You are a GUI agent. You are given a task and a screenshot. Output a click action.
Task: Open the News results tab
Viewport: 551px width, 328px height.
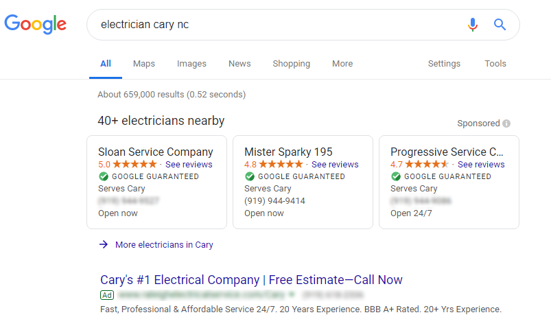[x=239, y=64]
